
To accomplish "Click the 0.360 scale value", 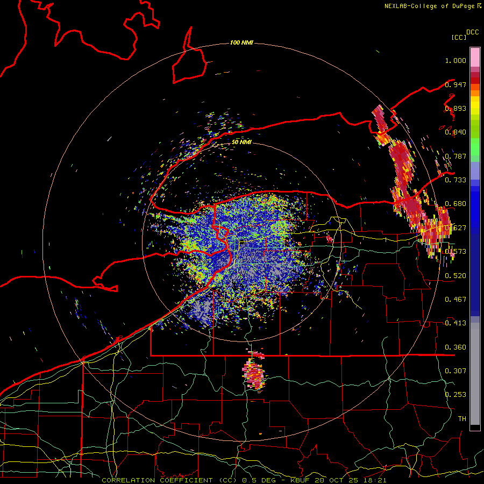I will 455,347.
